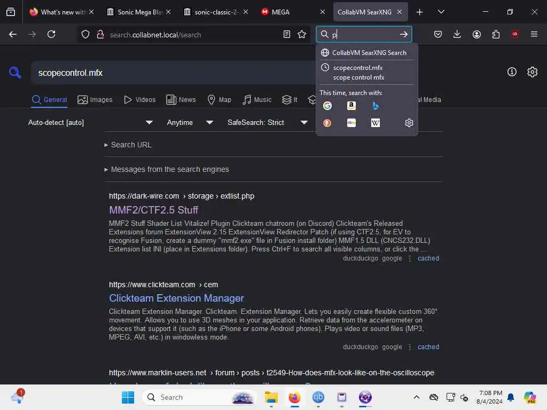
Task: Open the Firefox account icon
Action: (476, 34)
